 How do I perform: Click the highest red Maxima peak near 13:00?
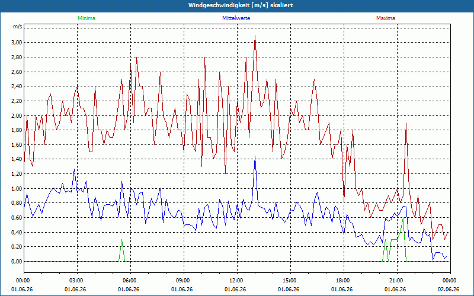255,36
